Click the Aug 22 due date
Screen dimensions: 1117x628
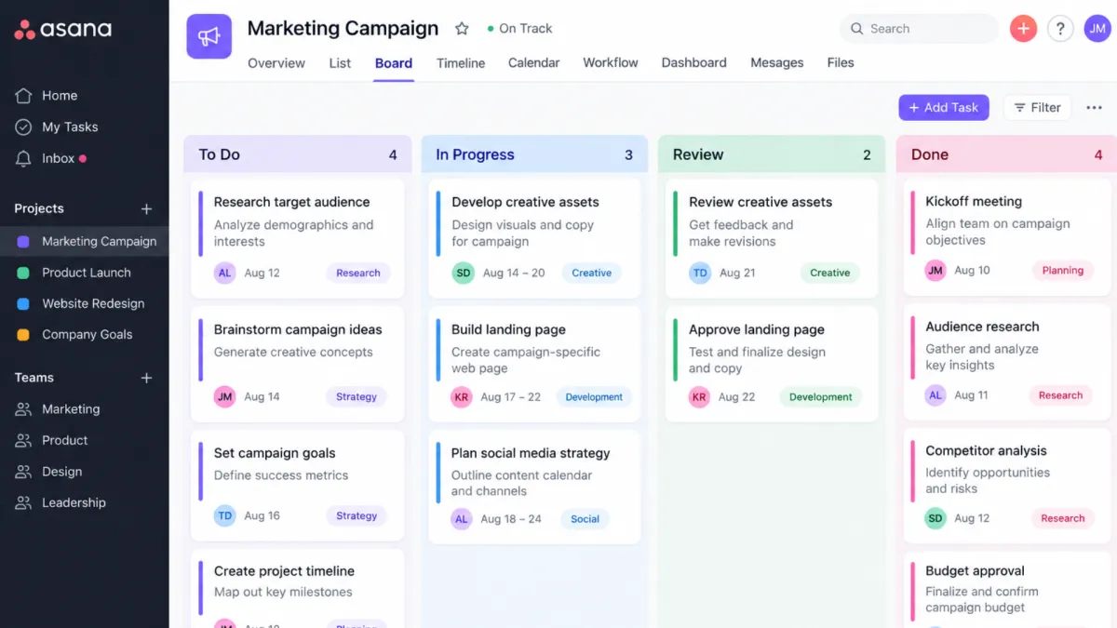point(737,397)
